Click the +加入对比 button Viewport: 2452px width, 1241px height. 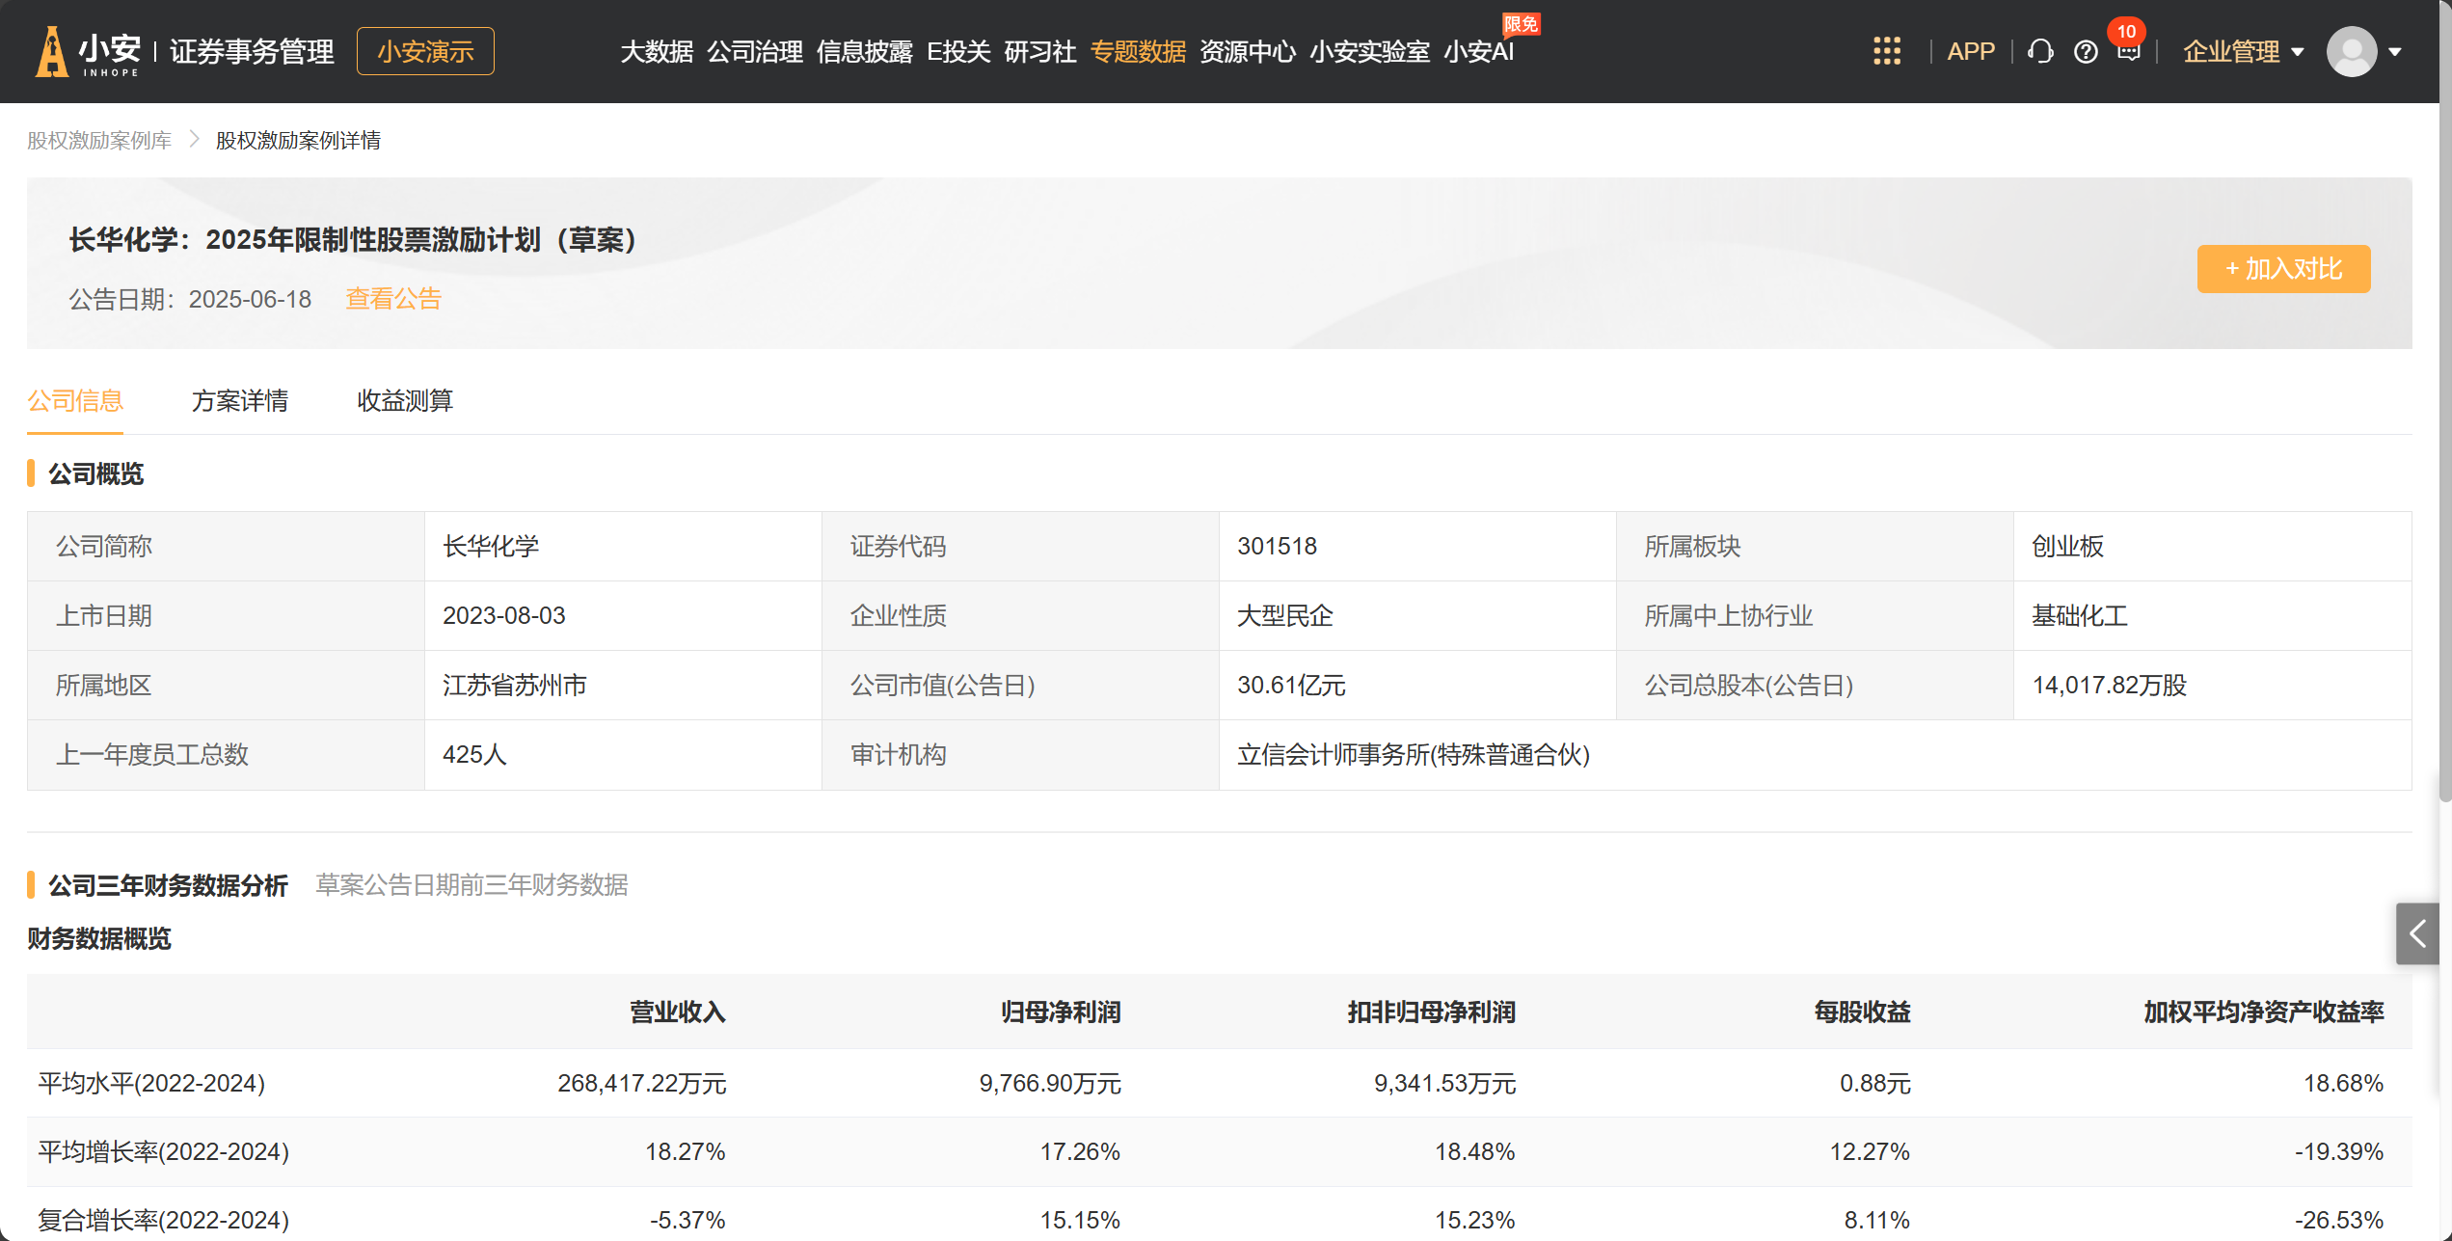[x=2283, y=268]
